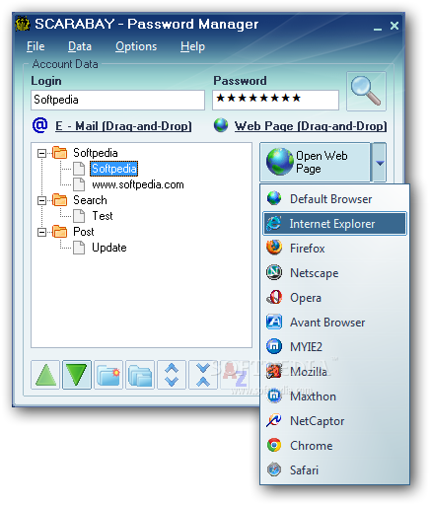Pick Opera from the browser menu
The height and width of the screenshot is (505, 430).
(x=334, y=297)
